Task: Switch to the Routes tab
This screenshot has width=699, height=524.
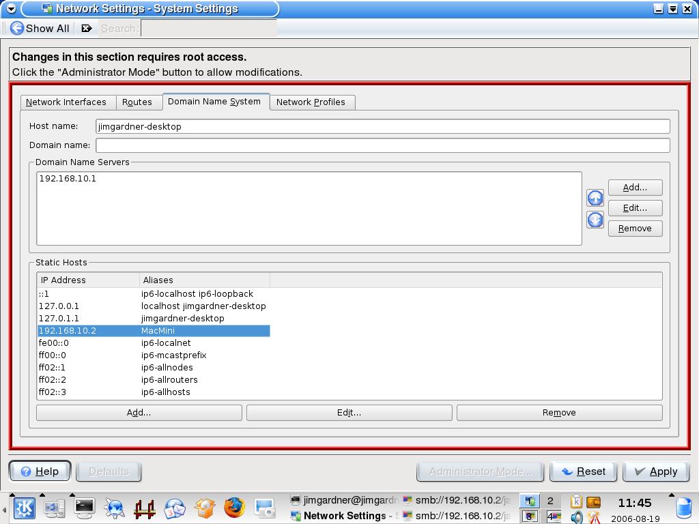Action: coord(137,102)
